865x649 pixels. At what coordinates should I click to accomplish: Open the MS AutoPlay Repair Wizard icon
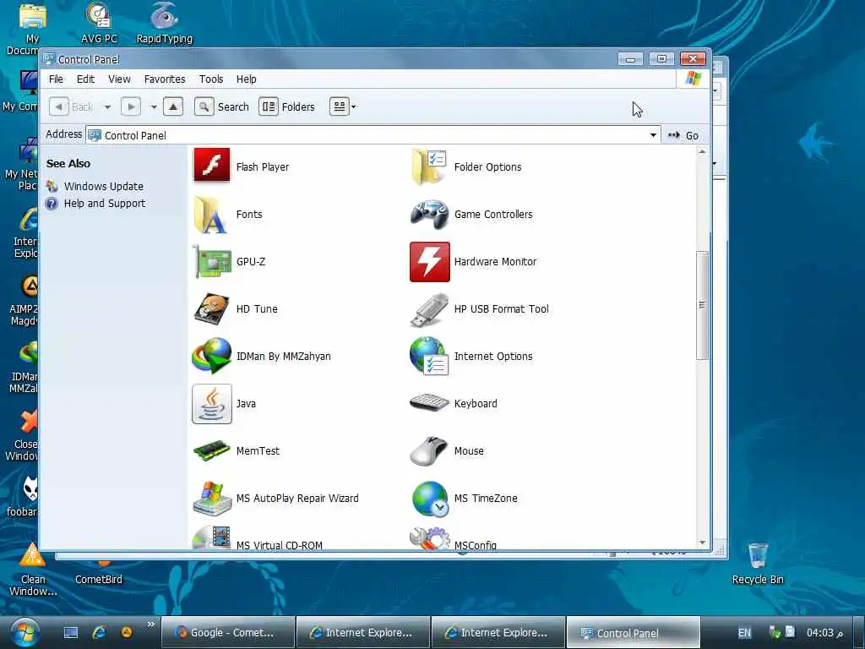coord(212,498)
